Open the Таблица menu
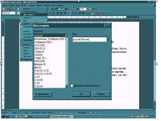The width and height of the screenshot is (161, 121). click(x=47, y=5)
